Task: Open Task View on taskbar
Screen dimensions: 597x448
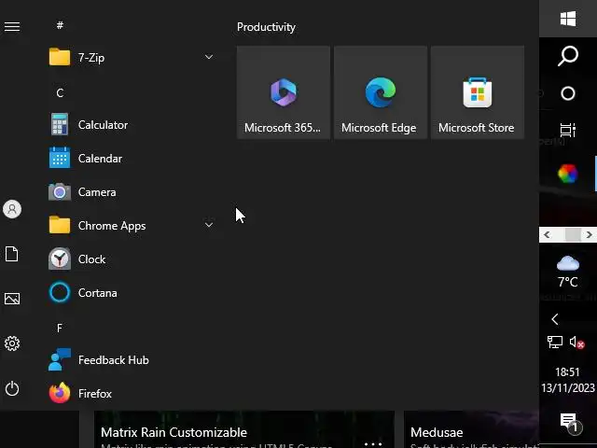Action: click(568, 131)
